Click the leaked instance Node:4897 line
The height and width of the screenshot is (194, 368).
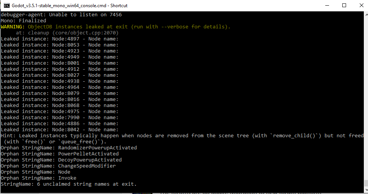60,39
